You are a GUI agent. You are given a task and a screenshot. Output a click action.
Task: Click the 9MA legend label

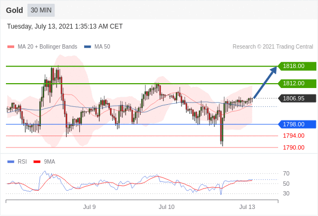[50, 162]
